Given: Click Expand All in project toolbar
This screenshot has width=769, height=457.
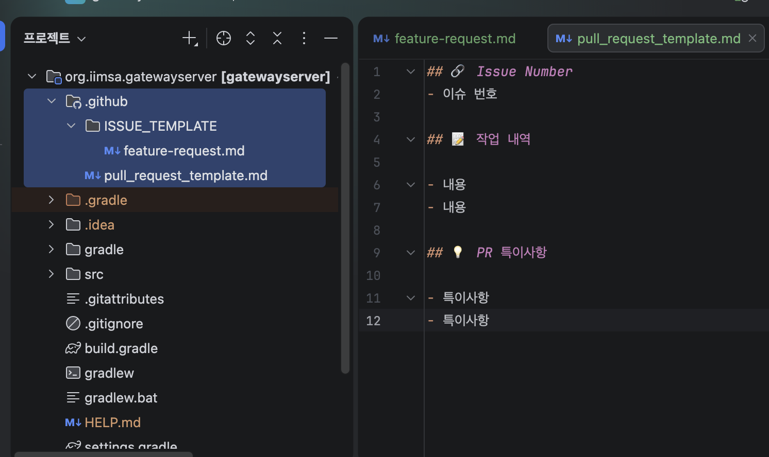Looking at the screenshot, I should pos(250,39).
